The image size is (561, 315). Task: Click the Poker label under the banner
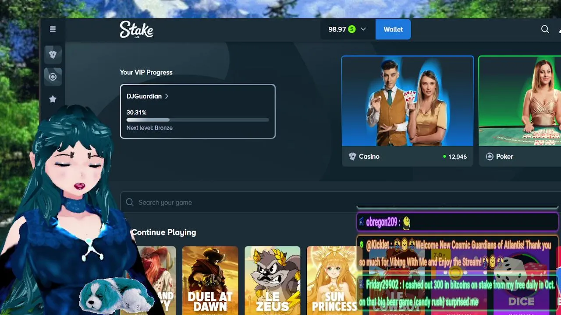pos(504,157)
